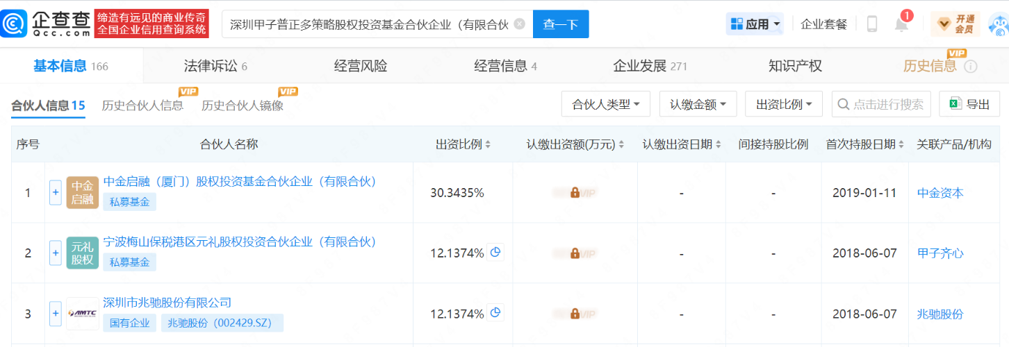Click the mobile phone icon
Viewport: 1009px width, 347px height.
pos(872,24)
